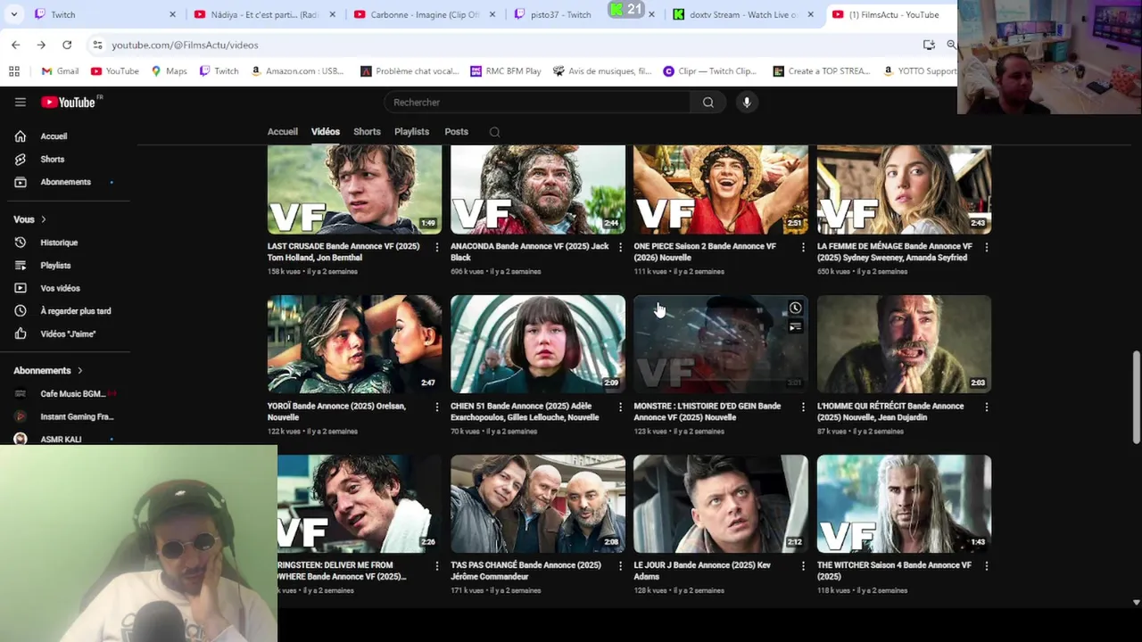Open options for ONE PIECE video
This screenshot has width=1142, height=642.
803,247
